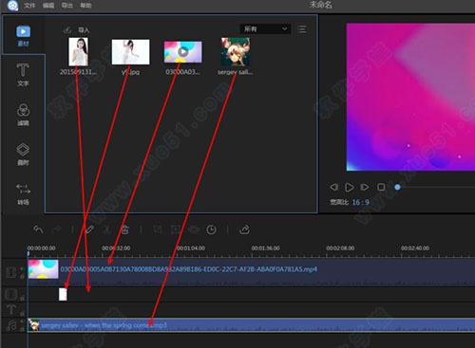Open the 转场 transitions tab
475x348 pixels.
23,194
